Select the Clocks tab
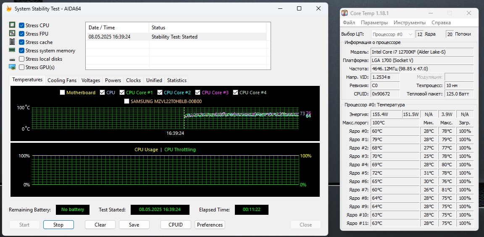484x237 pixels. pyautogui.click(x=133, y=80)
